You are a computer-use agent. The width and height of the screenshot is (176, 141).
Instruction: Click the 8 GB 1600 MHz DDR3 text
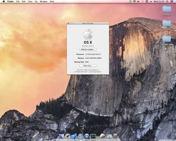pyautogui.click(x=93, y=58)
